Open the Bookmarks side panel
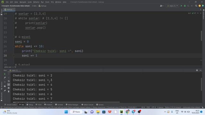The image size is (205, 115). (x=1, y=97)
